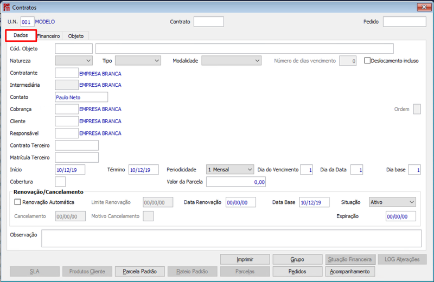Click the Imprimir button
Viewport: 434px width, 282px height.
[x=245, y=259]
